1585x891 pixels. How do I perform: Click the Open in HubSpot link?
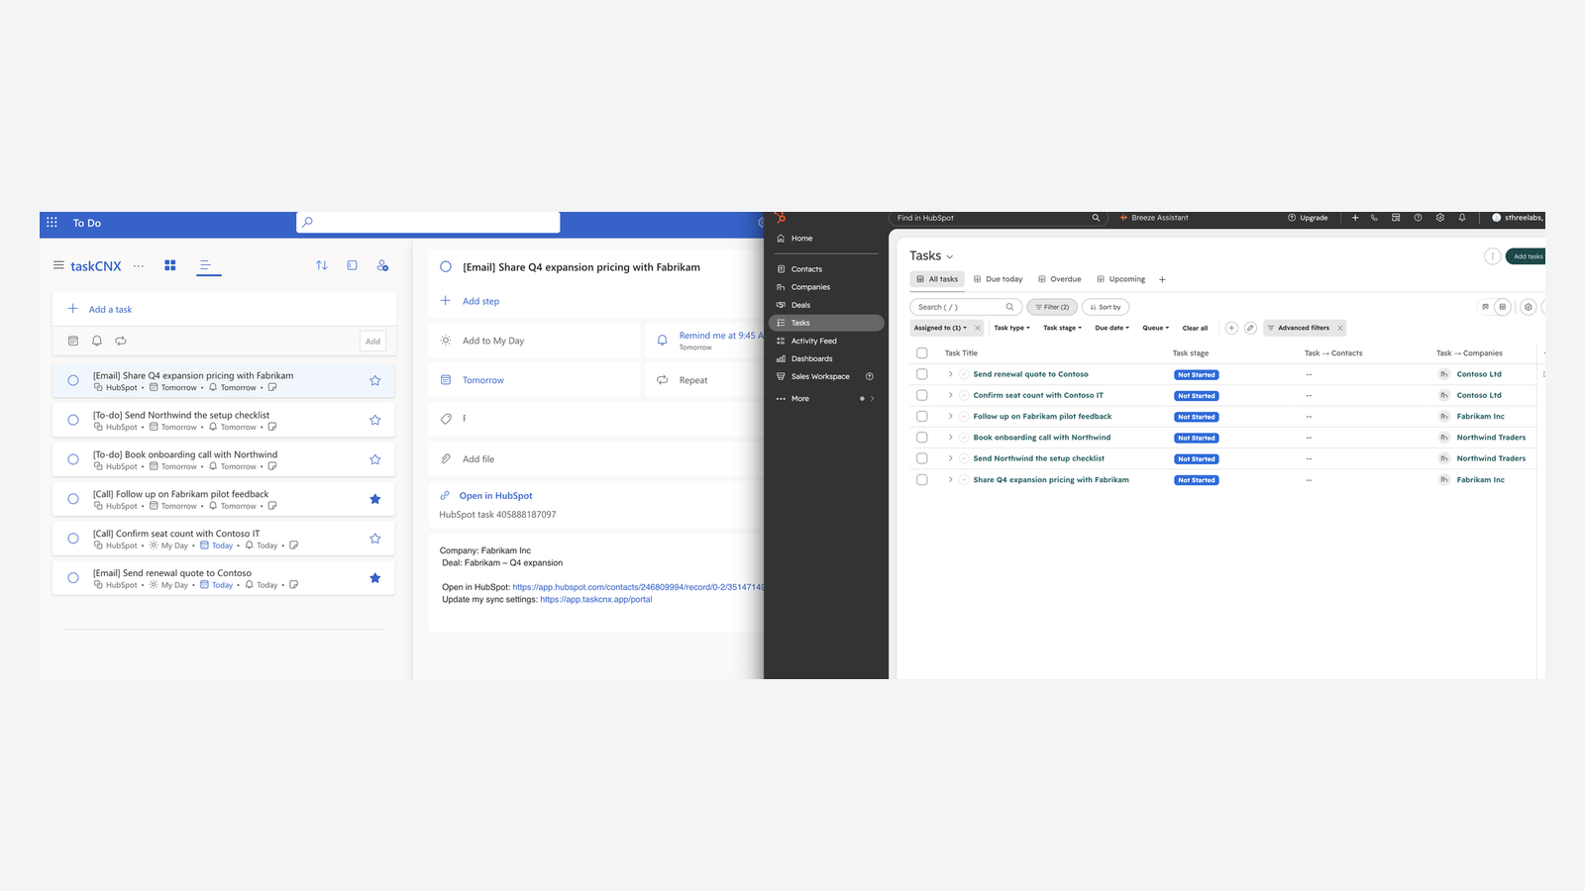pyautogui.click(x=496, y=496)
